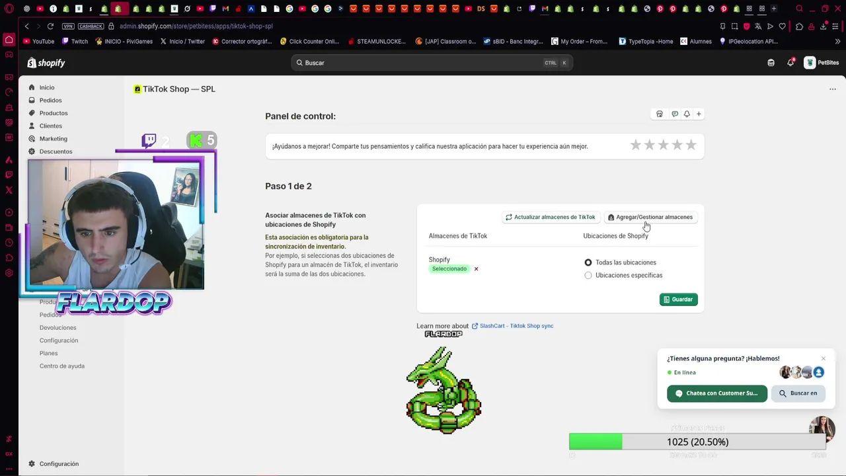Expand the bookmarks overflow chevron
This screenshot has width=846, height=476.
pyautogui.click(x=837, y=41)
